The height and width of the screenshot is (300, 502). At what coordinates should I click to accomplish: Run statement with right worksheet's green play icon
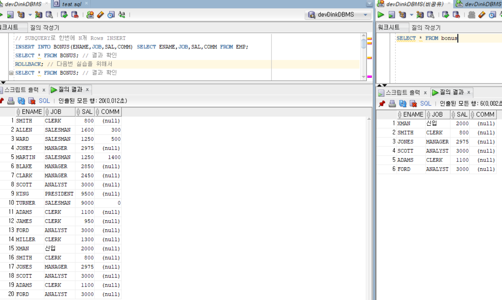pyautogui.click(x=381, y=15)
